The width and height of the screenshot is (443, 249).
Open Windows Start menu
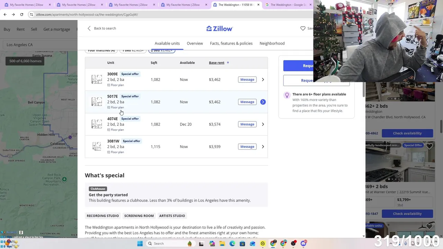click(140, 243)
